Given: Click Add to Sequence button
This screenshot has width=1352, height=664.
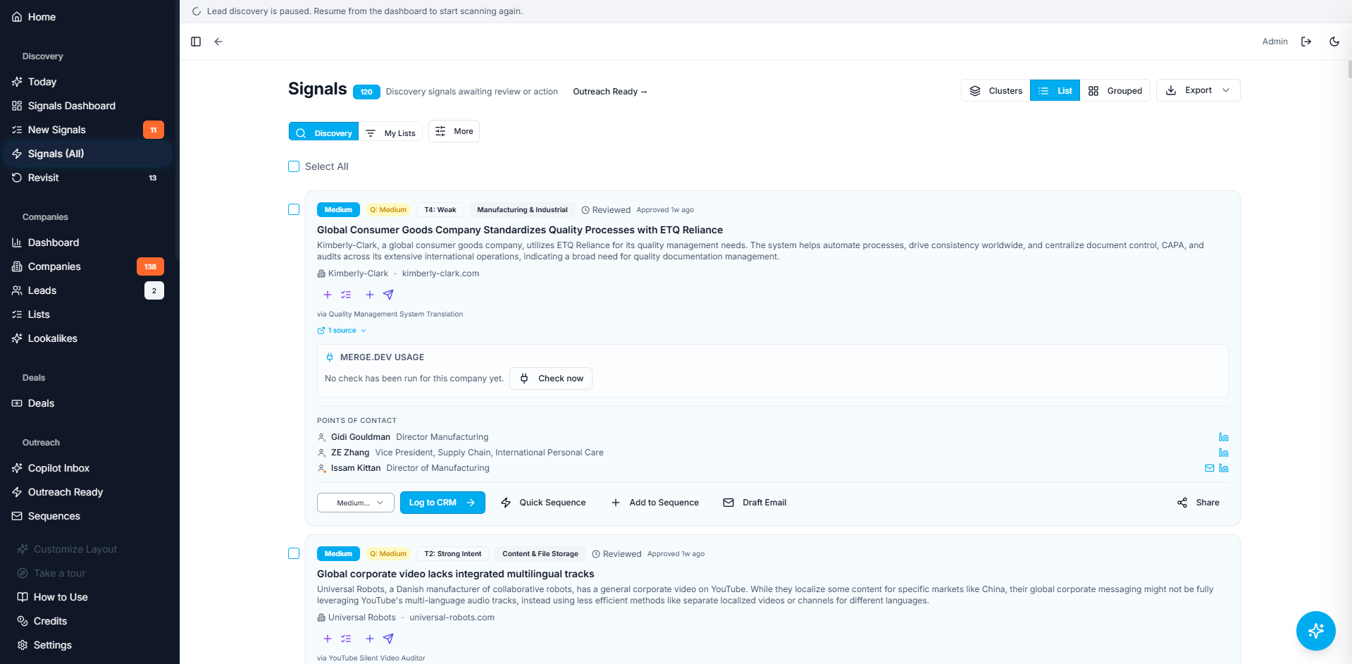Looking at the screenshot, I should click(x=655, y=503).
